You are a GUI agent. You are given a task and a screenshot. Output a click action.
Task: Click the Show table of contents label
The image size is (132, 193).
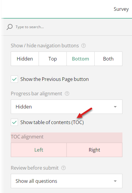(x=52, y=122)
